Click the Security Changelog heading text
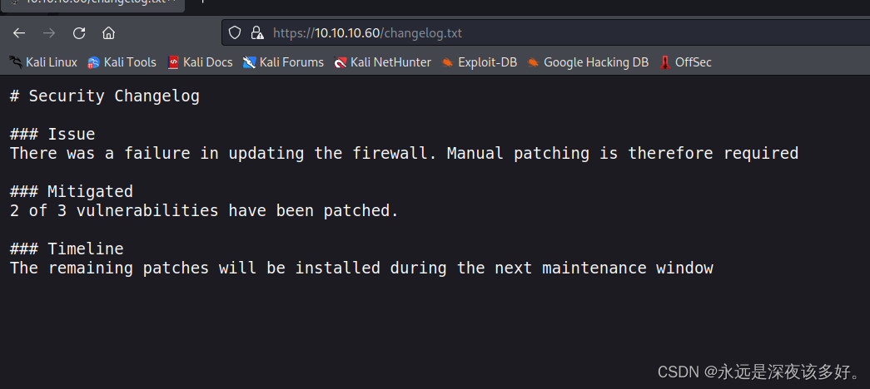The height and width of the screenshot is (389, 870). [x=114, y=96]
